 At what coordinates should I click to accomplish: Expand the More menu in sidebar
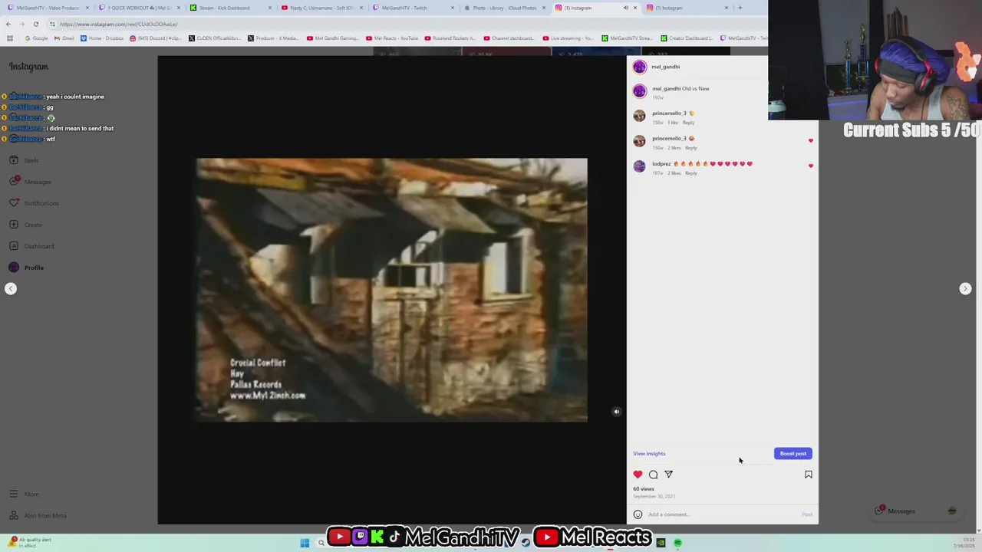[x=24, y=494]
